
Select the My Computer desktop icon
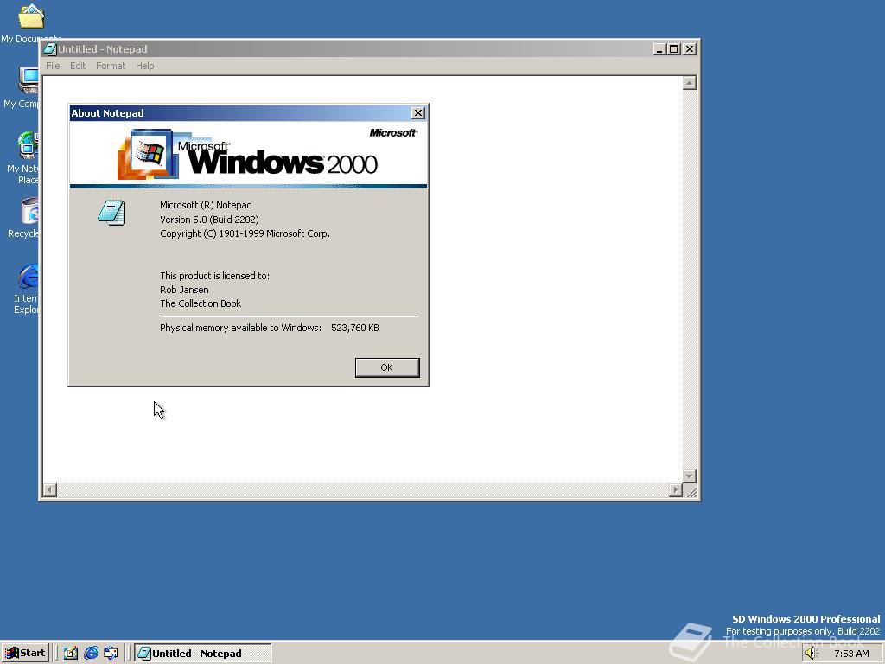pos(22,86)
